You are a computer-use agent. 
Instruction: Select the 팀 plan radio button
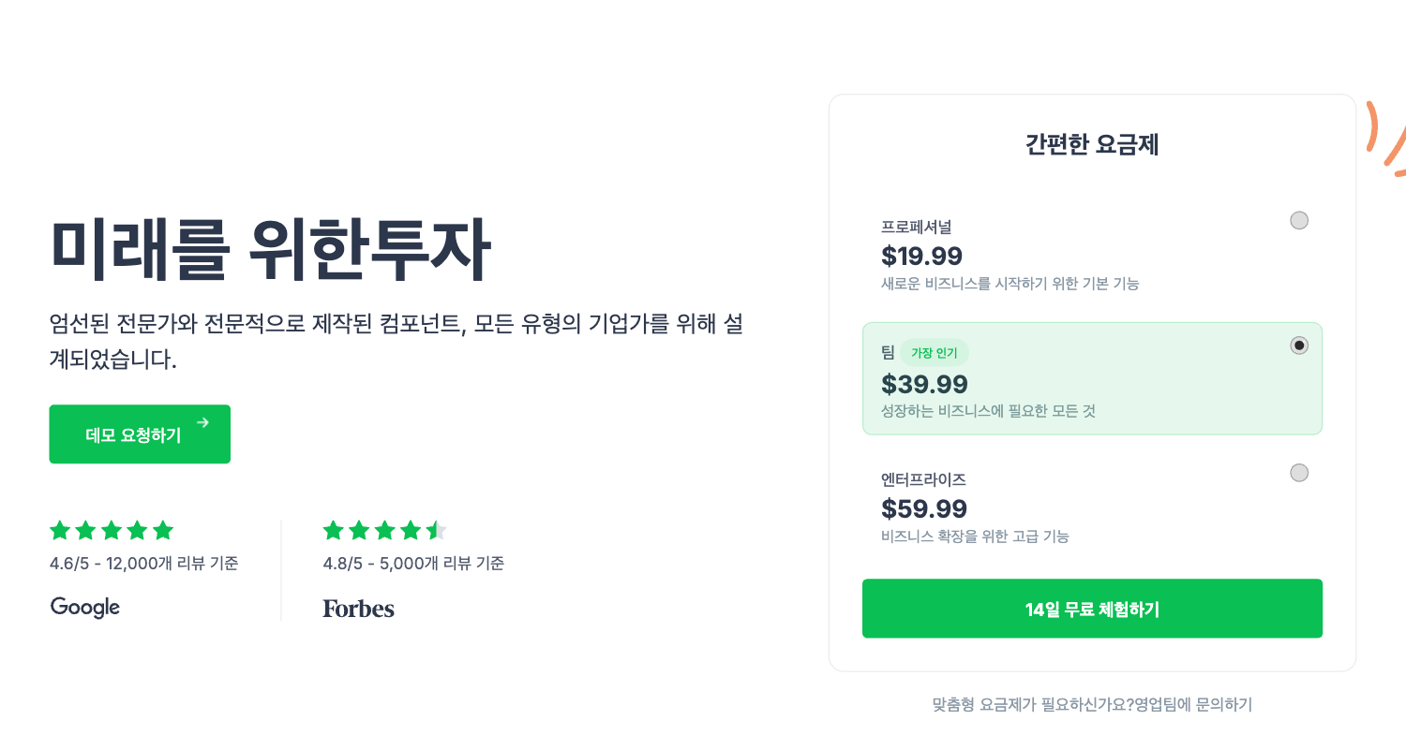(x=1299, y=345)
